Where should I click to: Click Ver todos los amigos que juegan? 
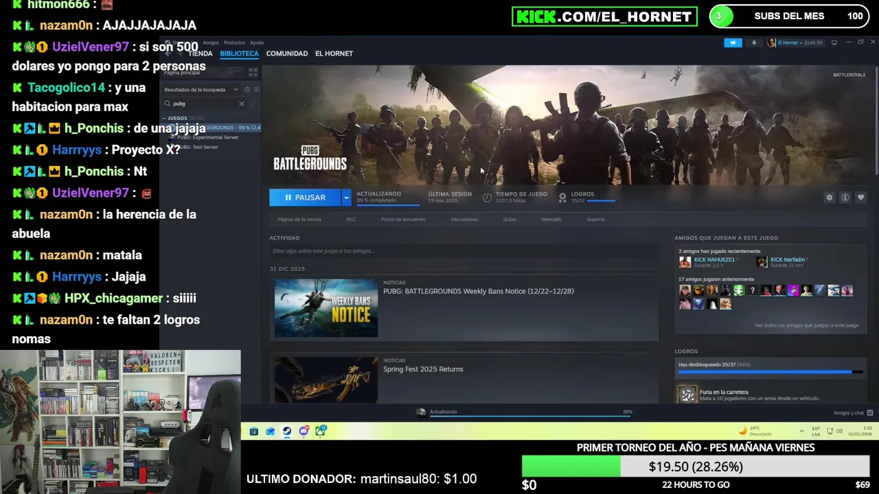pyautogui.click(x=806, y=325)
